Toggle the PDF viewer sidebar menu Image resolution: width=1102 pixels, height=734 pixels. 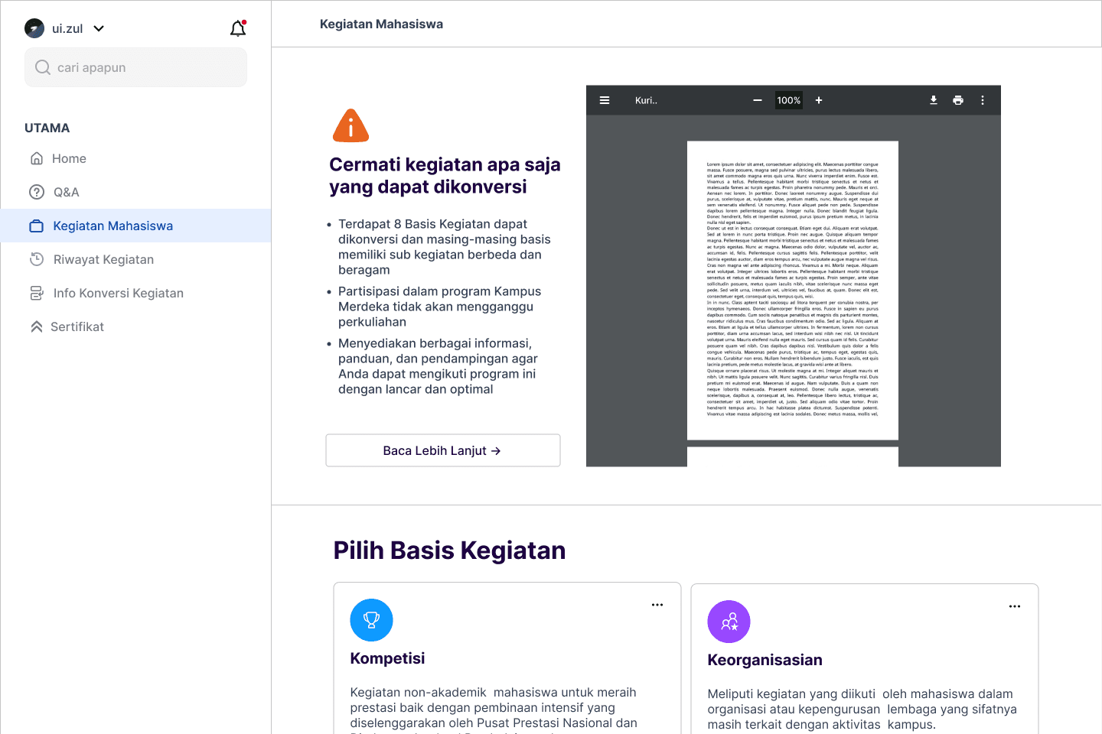tap(605, 100)
